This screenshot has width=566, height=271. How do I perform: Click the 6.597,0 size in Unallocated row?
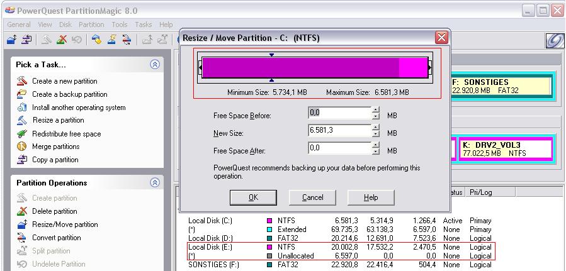pyautogui.click(x=346, y=256)
